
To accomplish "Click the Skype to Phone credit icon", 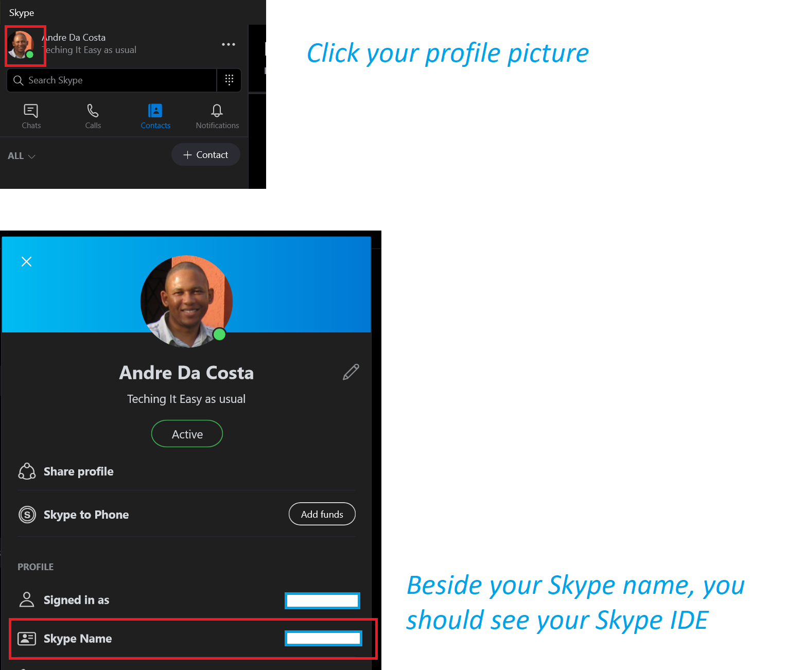I will [x=27, y=515].
